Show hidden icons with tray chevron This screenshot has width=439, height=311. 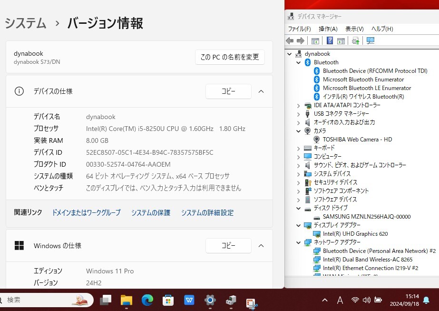325,301
